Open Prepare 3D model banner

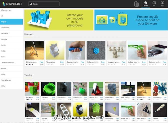click(x=131, y=20)
